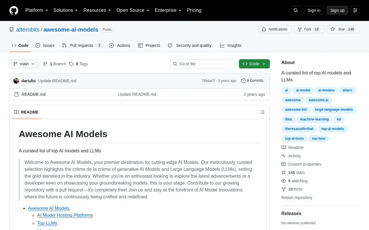Open the header appearance settings icon

(355, 10)
